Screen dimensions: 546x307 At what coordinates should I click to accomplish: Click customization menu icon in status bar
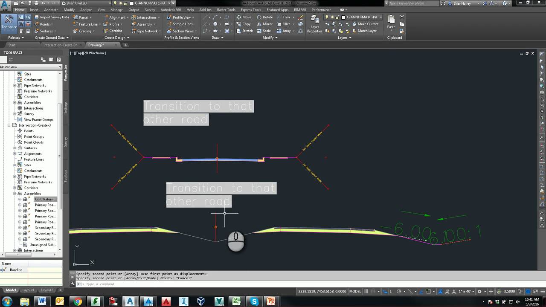[x=542, y=292]
